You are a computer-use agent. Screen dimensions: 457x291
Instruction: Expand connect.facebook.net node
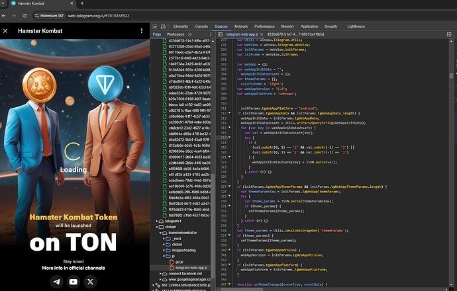(160, 274)
